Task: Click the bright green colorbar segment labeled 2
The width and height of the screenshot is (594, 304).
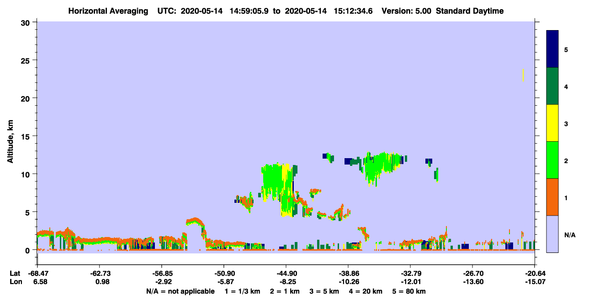Action: (x=552, y=160)
